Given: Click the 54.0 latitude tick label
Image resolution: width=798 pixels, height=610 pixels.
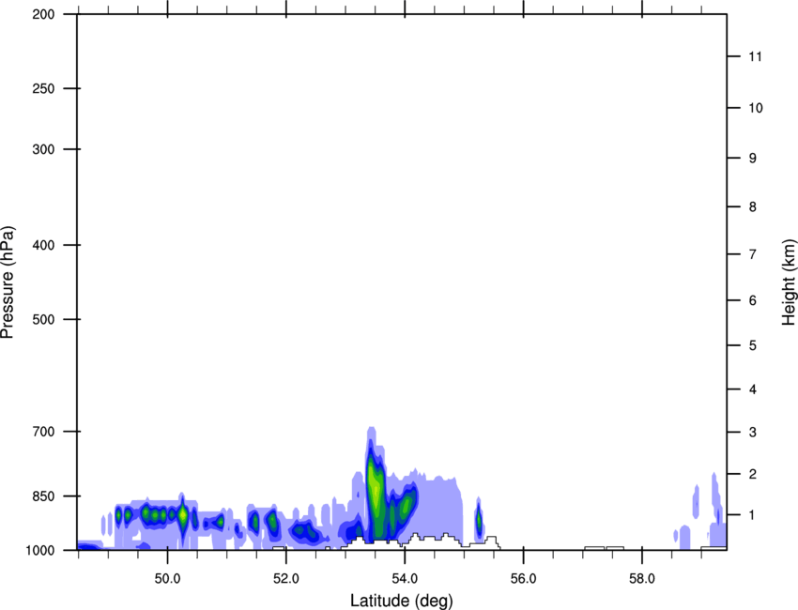Looking at the screenshot, I should (x=405, y=579).
